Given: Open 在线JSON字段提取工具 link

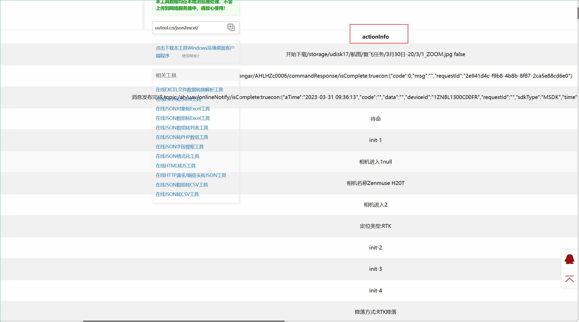Looking at the screenshot, I should pos(180,147).
